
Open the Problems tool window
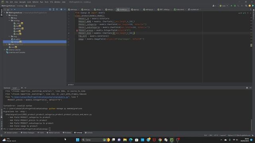click(x=67, y=133)
